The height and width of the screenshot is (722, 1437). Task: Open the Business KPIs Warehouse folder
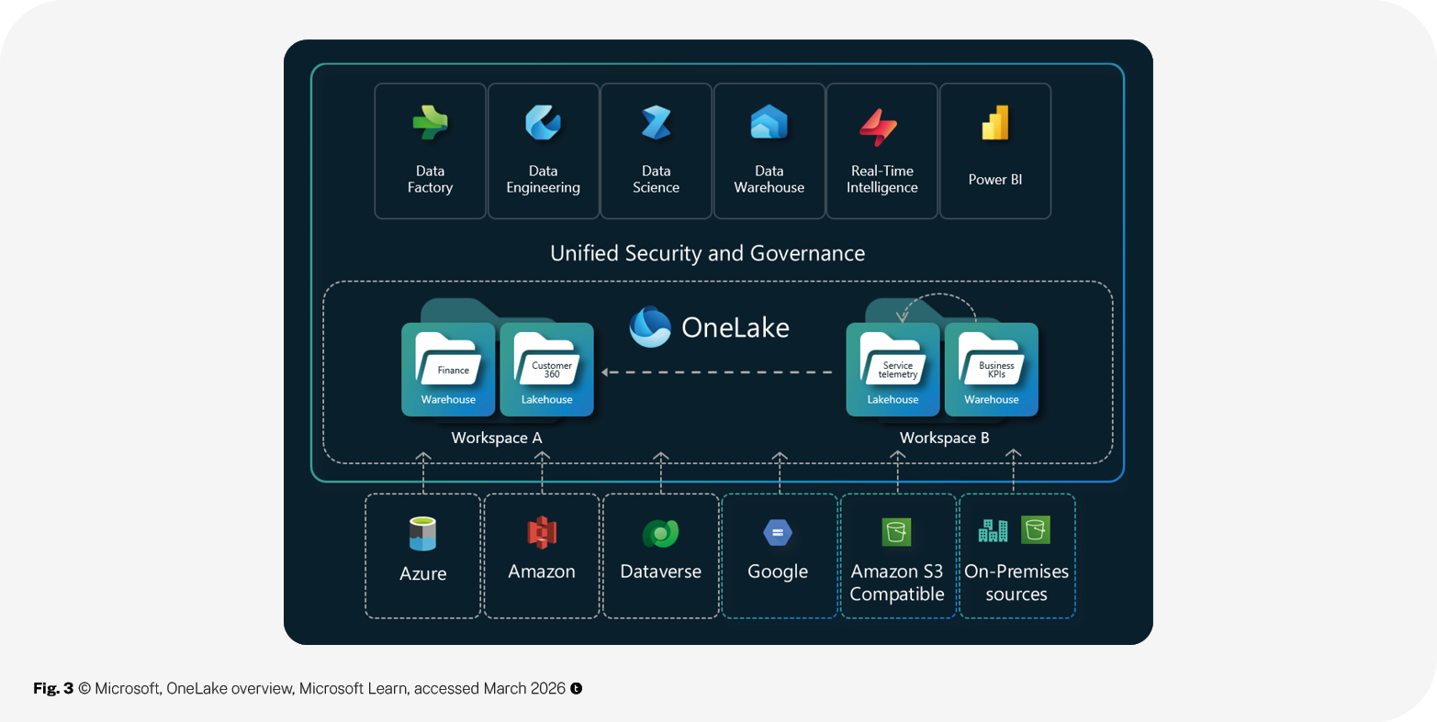tap(992, 369)
